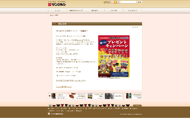Click the header search input field
This screenshot has width=190, height=132.
(128, 2)
